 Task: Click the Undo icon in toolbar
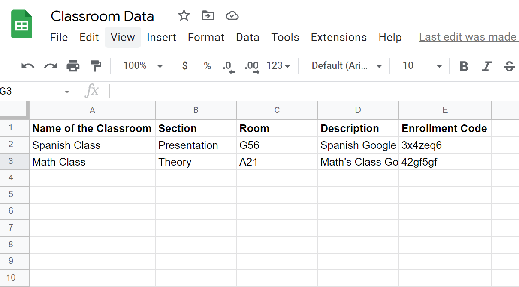(27, 65)
